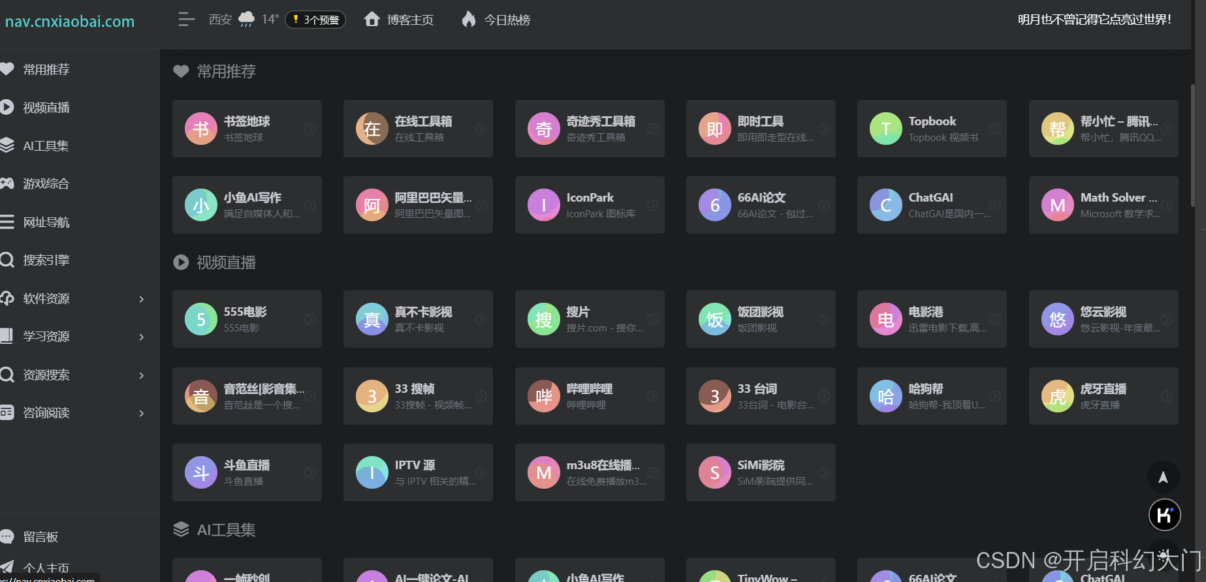Screen dimensions: 1206x582
Task: Open the 电影港 card icon
Action: point(886,319)
